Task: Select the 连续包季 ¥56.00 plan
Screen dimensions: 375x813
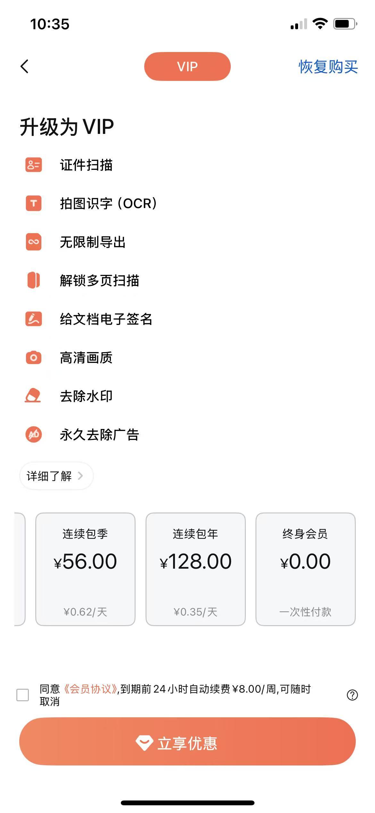Action: tap(85, 569)
